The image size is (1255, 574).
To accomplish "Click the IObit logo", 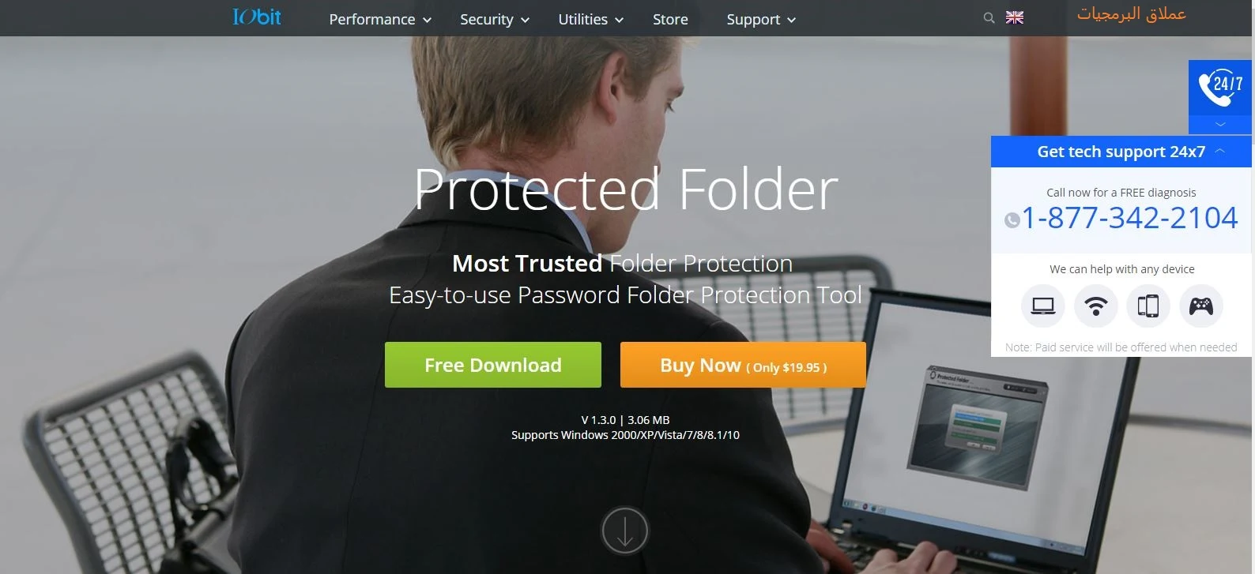I will [257, 17].
